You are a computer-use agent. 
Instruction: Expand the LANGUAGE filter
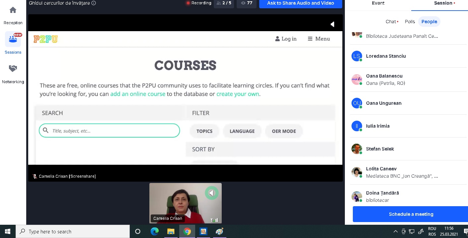[x=242, y=131]
